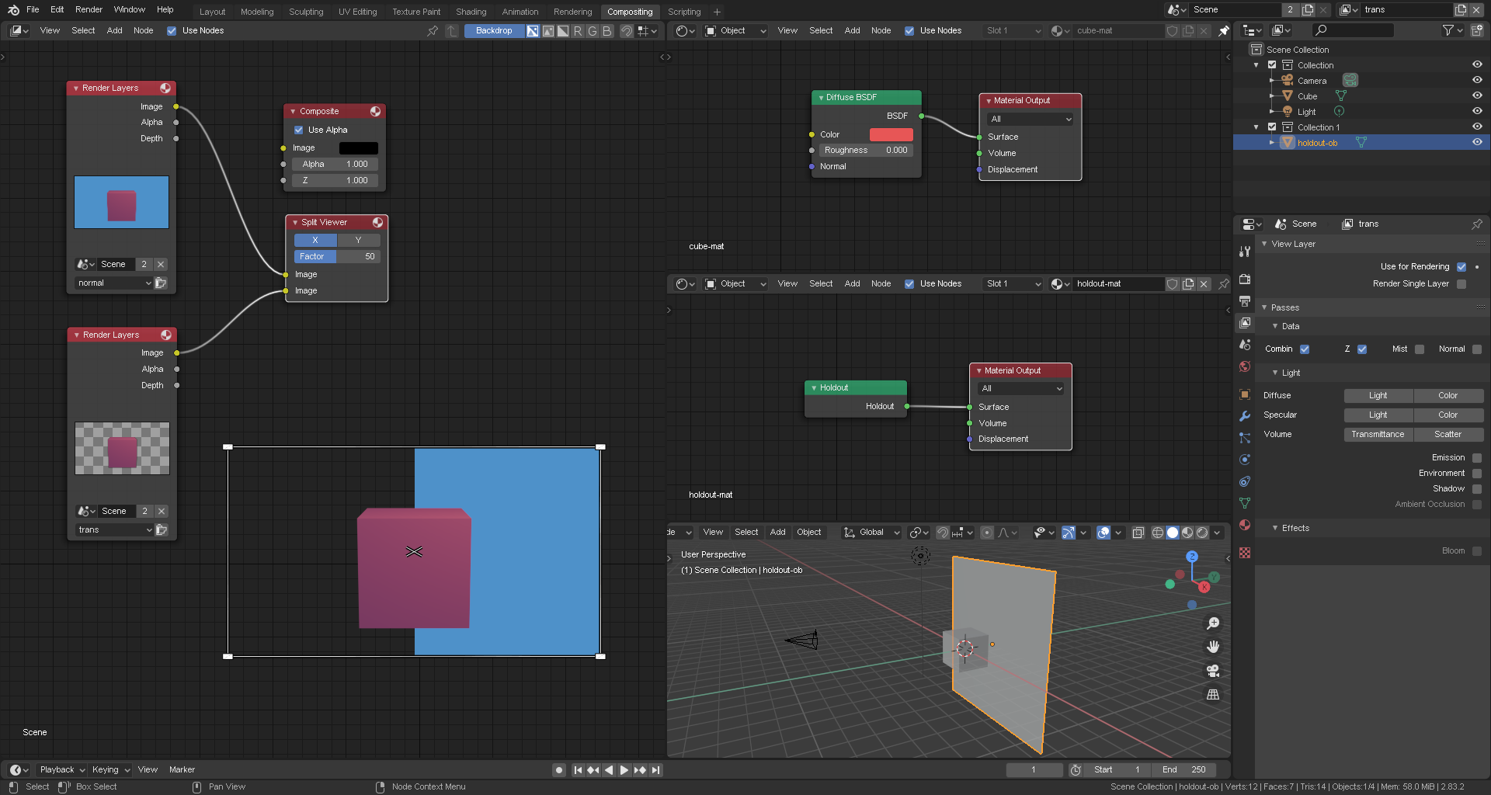Pin the compositor node tree
The width and height of the screenshot is (1491, 795).
[x=433, y=31]
